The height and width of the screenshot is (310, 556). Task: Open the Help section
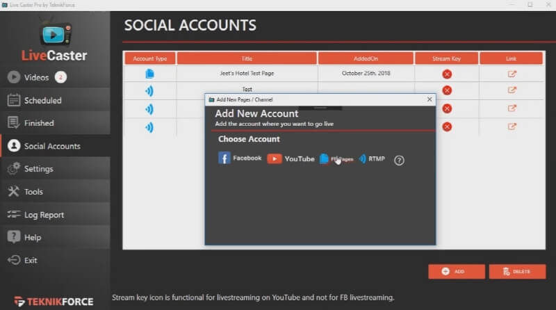click(55, 237)
